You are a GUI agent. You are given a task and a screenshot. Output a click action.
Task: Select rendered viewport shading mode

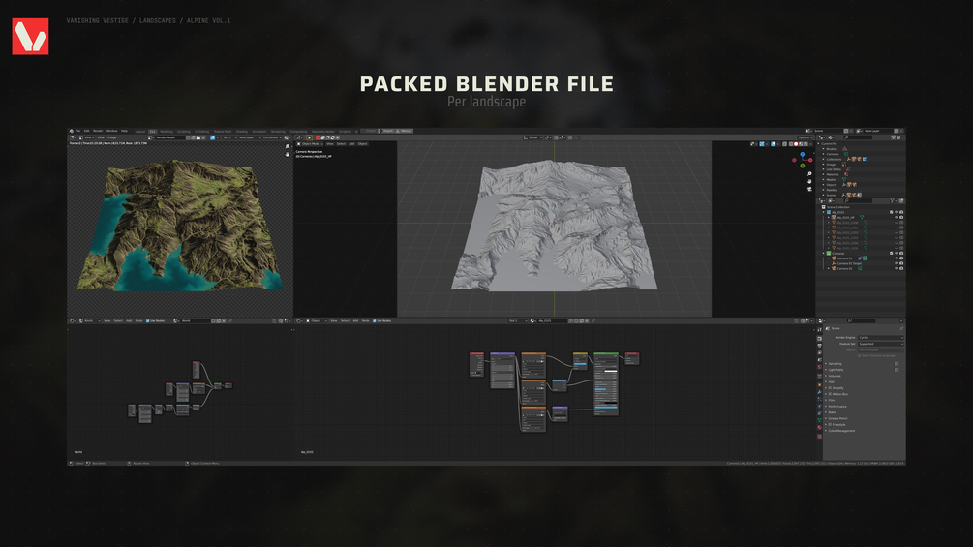click(806, 144)
